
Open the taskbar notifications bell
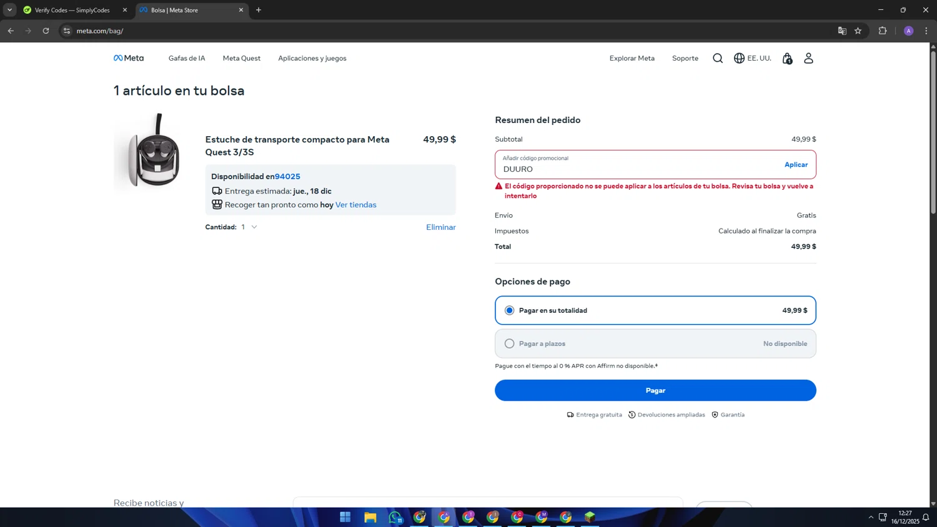(x=926, y=517)
